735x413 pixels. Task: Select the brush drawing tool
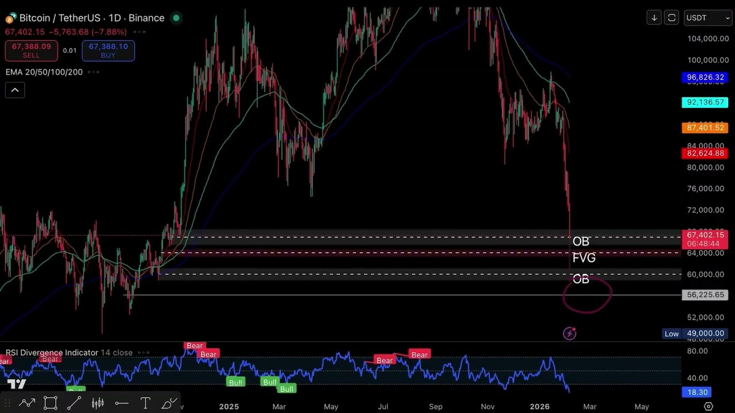point(169,403)
